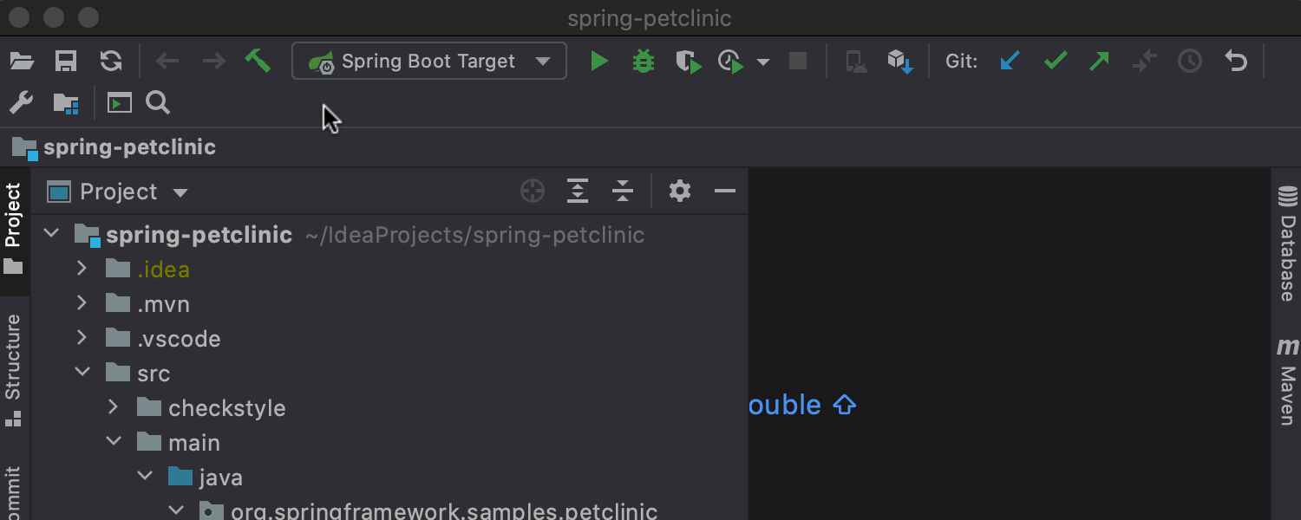Select the src folder
Viewport: 1301px width, 520px height.
390,374
